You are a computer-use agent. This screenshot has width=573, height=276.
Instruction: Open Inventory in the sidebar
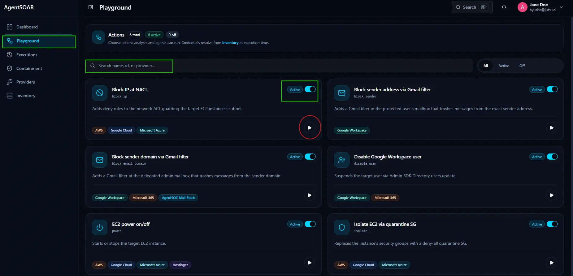[x=39, y=96]
